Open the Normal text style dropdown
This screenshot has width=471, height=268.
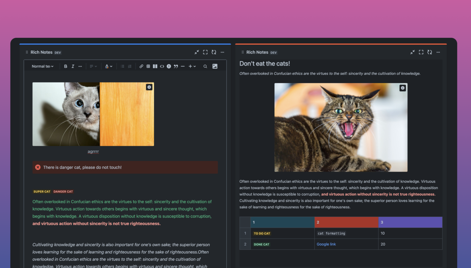click(43, 66)
